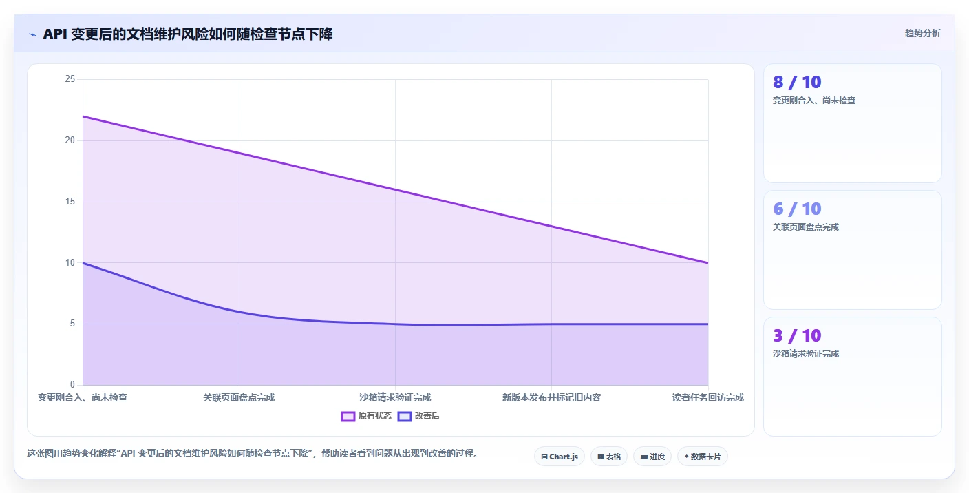Click the 原有状态 purple legend swatch
969x493 pixels.
pyautogui.click(x=348, y=416)
